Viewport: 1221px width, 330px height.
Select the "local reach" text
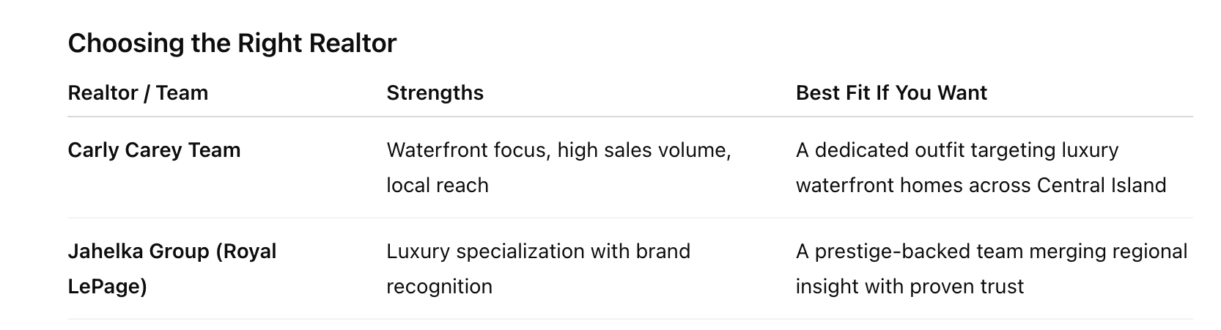click(x=437, y=186)
